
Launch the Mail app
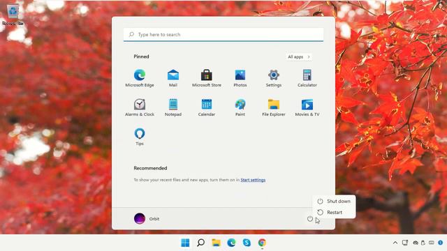(173, 77)
